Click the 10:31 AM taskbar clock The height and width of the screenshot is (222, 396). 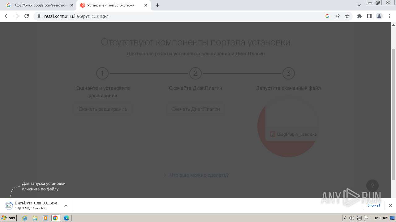[x=380, y=218]
